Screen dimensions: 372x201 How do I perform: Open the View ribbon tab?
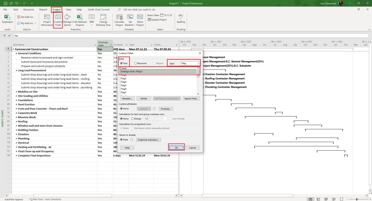(x=68, y=10)
